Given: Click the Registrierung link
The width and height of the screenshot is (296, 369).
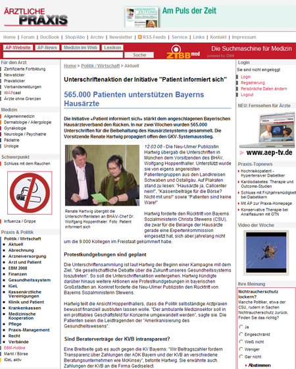Looking at the screenshot, I should (x=253, y=83).
